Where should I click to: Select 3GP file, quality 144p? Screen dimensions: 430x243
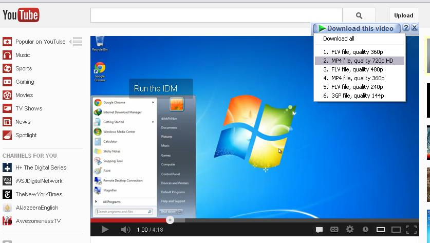tap(360, 96)
